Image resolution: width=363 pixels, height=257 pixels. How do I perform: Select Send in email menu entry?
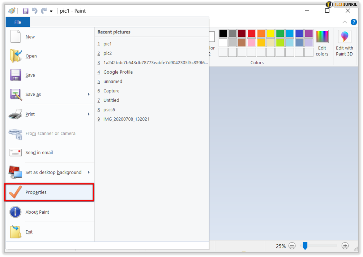(50, 153)
